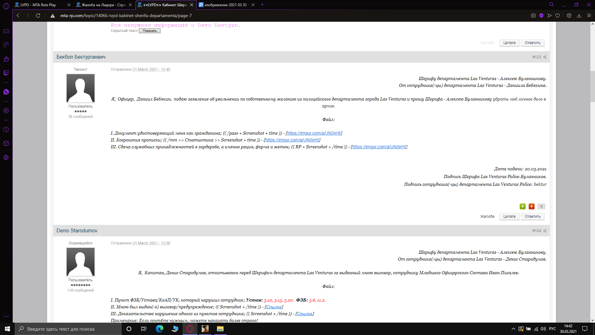Reload the page with refresh icon
This screenshot has width=595, height=335.
point(38,16)
